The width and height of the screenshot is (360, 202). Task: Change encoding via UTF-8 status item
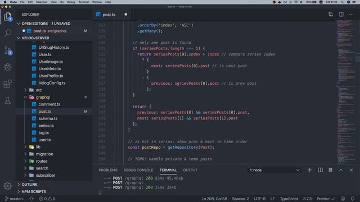tap(260, 199)
